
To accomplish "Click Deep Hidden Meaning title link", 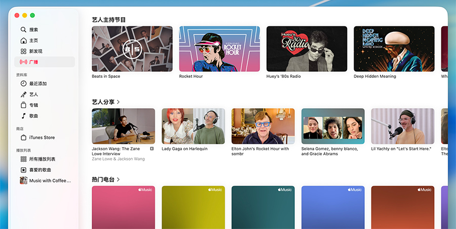I will 374,76.
